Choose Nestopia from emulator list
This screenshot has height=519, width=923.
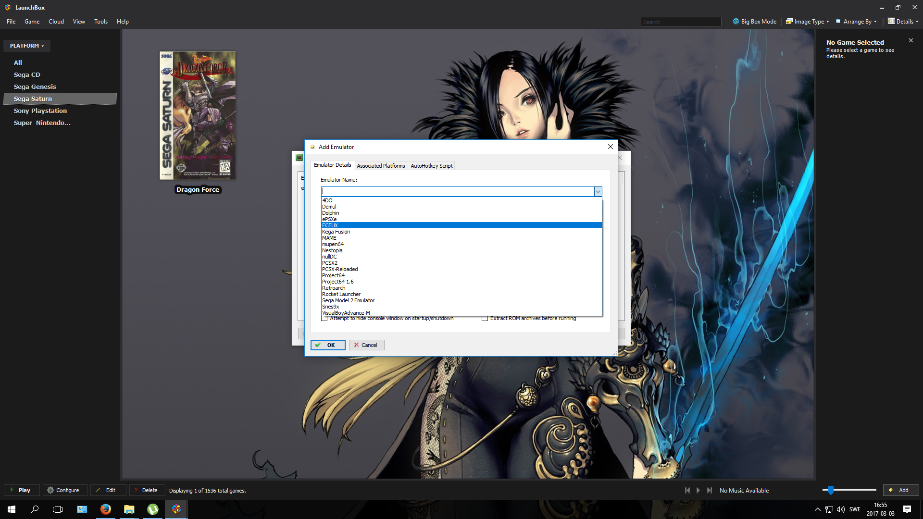pyautogui.click(x=461, y=250)
